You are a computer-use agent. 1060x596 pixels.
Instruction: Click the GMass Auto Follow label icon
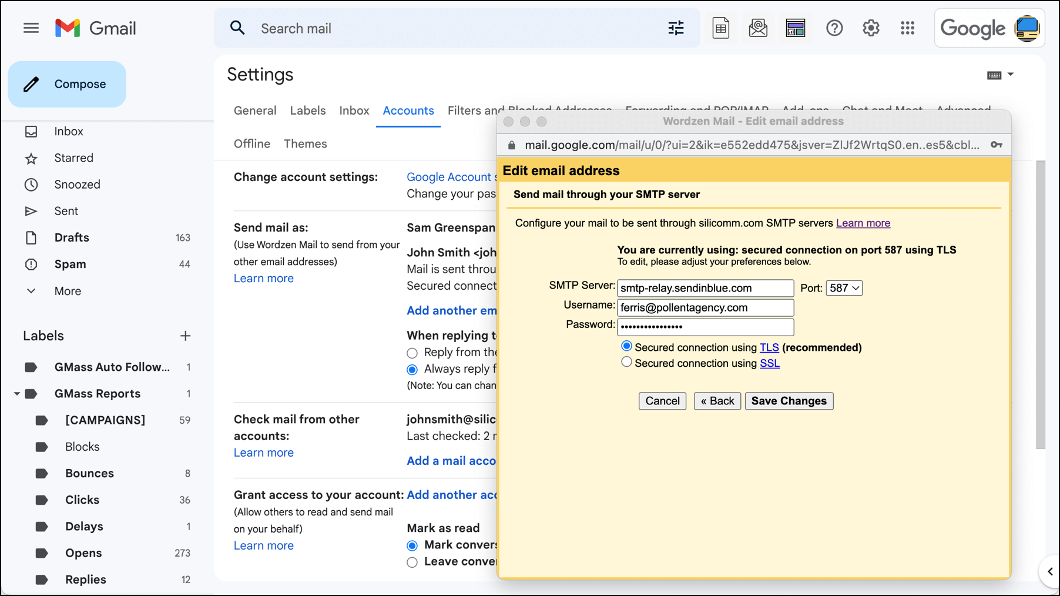click(31, 367)
